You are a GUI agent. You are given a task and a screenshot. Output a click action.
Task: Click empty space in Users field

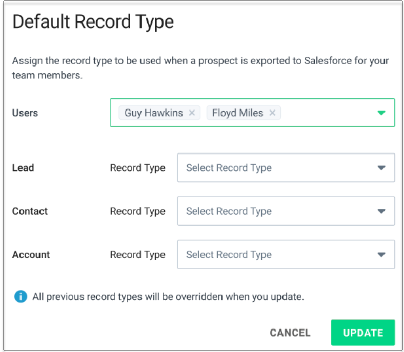click(328, 113)
